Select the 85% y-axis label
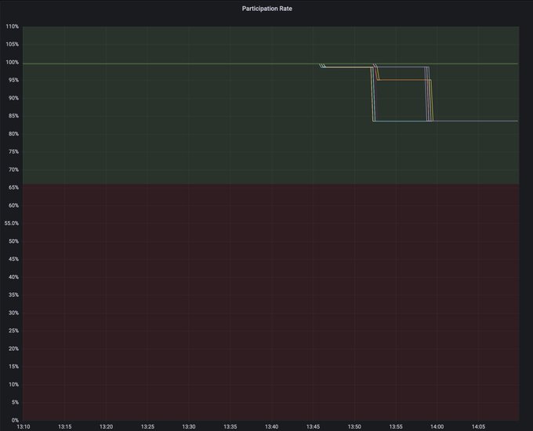533x431 pixels. (x=13, y=116)
